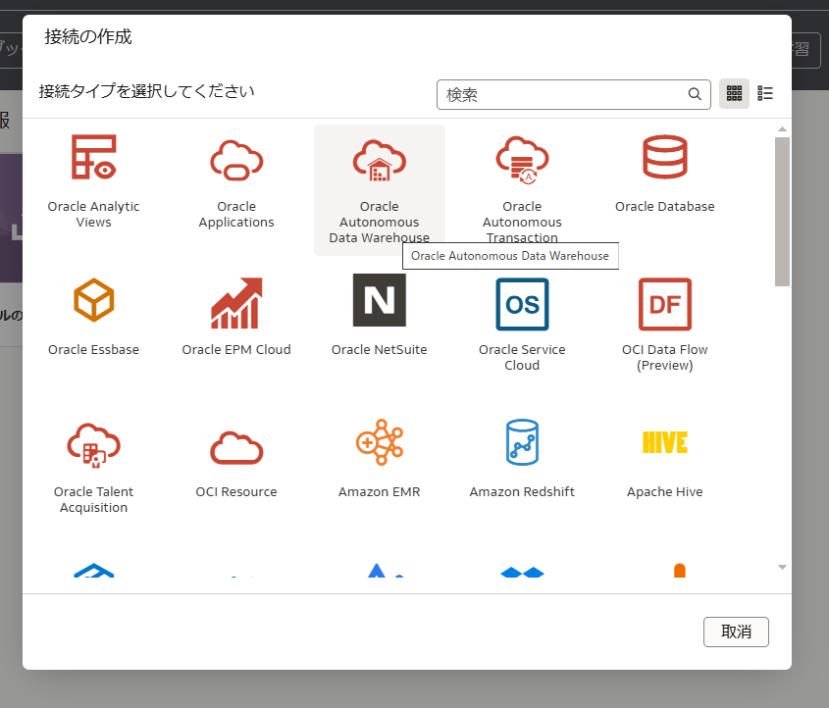Click the connection list scrollbar thumb
The height and width of the screenshot is (708, 829).
(x=782, y=212)
